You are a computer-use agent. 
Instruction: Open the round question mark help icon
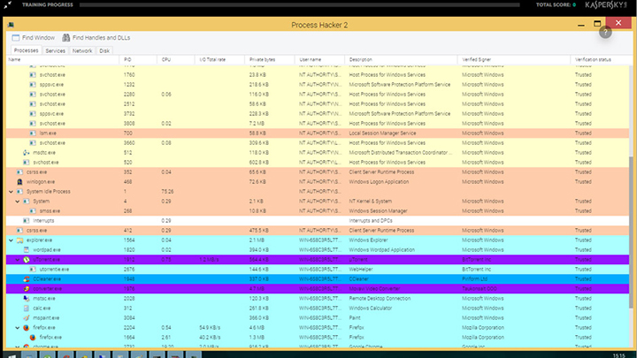(605, 32)
